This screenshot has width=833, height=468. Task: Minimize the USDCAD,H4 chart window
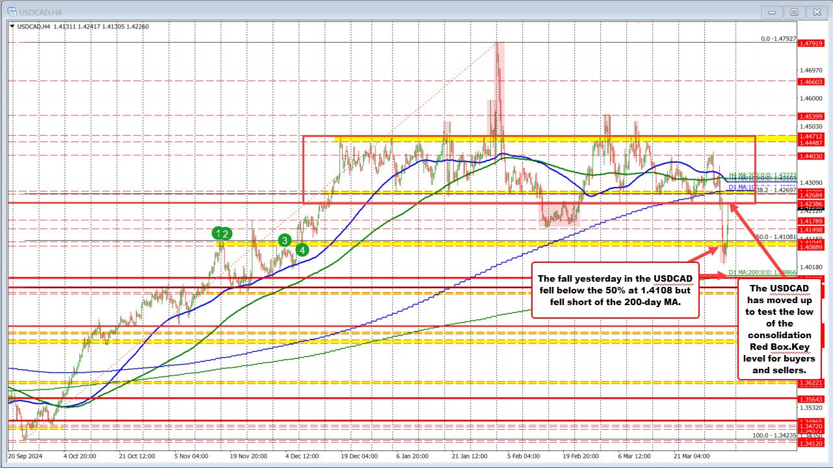[771, 11]
